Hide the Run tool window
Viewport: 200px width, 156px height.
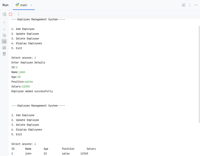click(196, 5)
